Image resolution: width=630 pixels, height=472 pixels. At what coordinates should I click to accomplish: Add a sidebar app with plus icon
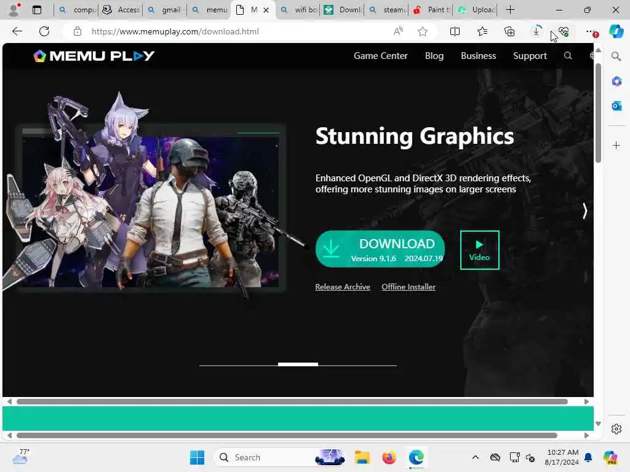click(x=616, y=145)
